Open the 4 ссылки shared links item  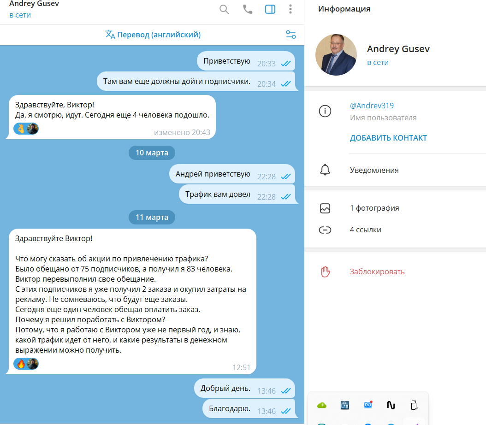[x=395, y=230]
